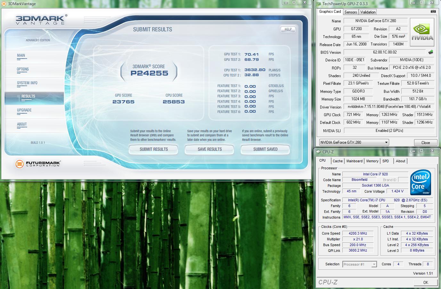Click the Core Speed 4200.3 MHz value

(358, 233)
